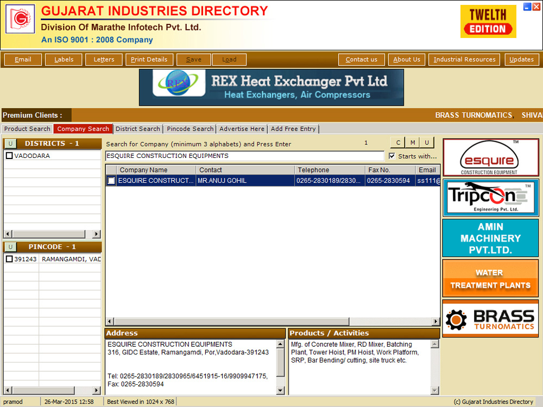Select MR.ANUJ GOHIL contact cell
Viewport: 543px width, 407px height.
point(245,181)
